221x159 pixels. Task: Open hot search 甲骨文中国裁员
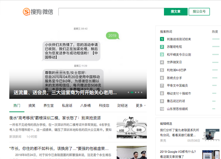(177, 86)
